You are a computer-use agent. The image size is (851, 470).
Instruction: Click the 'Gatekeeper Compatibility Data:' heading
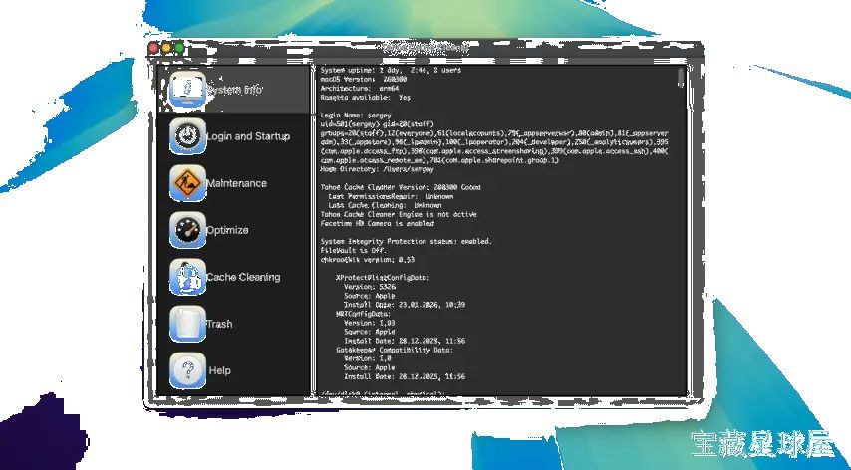pyautogui.click(x=395, y=350)
